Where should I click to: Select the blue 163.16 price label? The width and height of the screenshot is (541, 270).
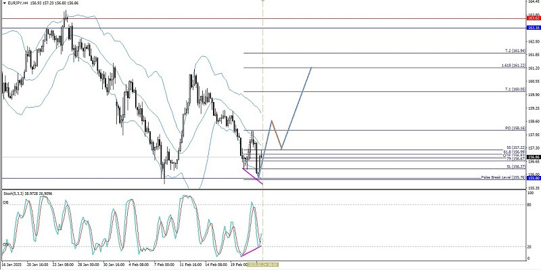click(x=534, y=28)
